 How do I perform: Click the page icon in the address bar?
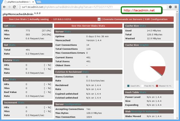pos(21,7)
